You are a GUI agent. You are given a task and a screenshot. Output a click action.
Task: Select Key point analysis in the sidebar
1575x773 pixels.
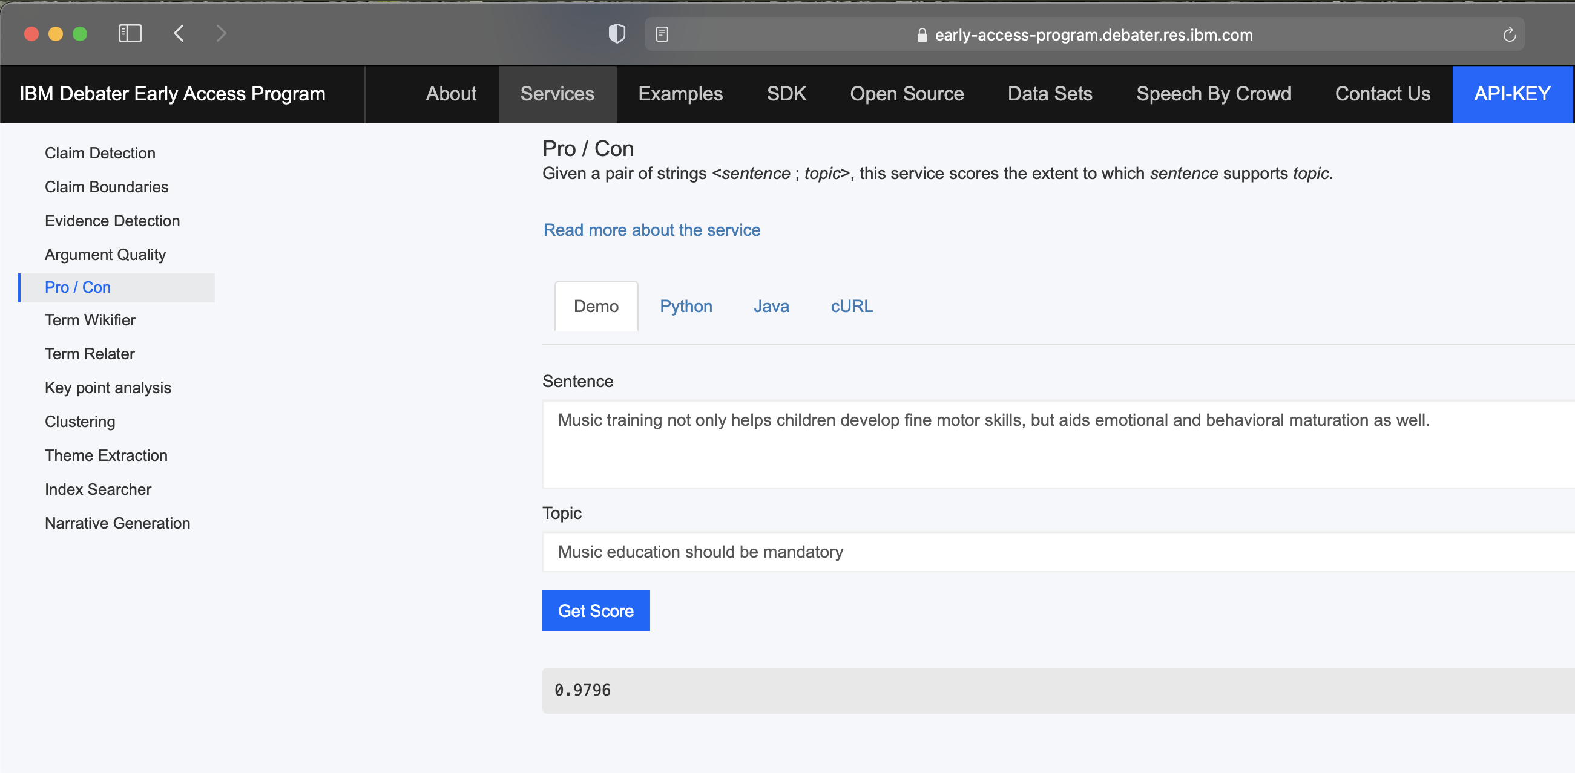point(108,388)
